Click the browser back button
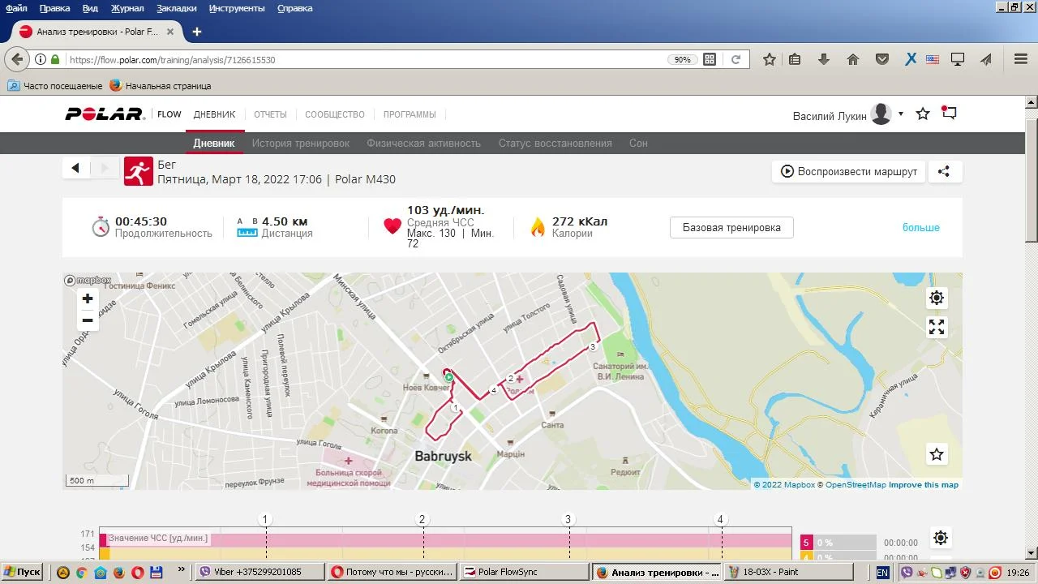This screenshot has height=584, width=1038. coord(17,59)
